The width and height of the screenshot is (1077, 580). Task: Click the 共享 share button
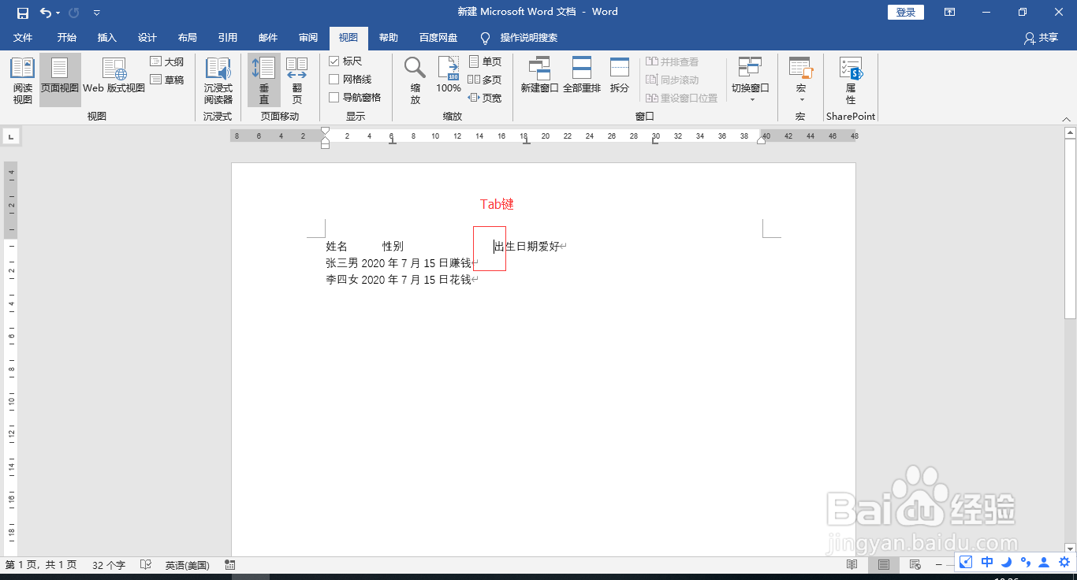click(1041, 38)
